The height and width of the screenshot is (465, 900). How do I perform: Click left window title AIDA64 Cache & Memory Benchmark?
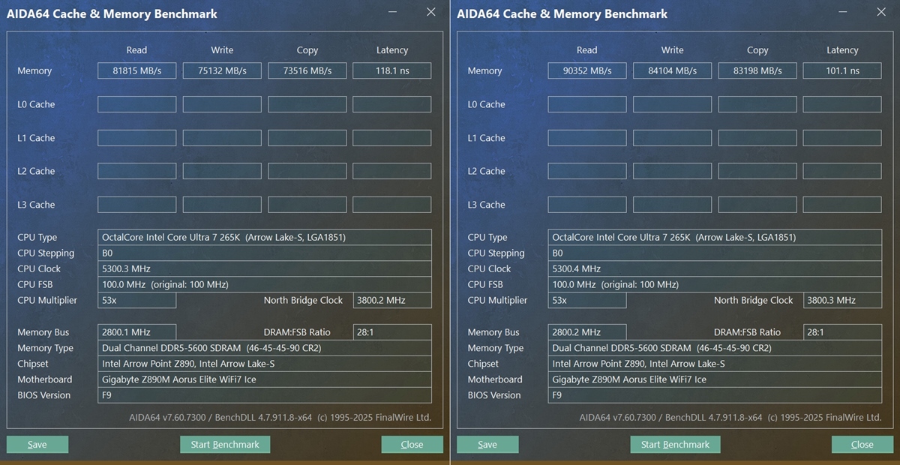click(112, 13)
